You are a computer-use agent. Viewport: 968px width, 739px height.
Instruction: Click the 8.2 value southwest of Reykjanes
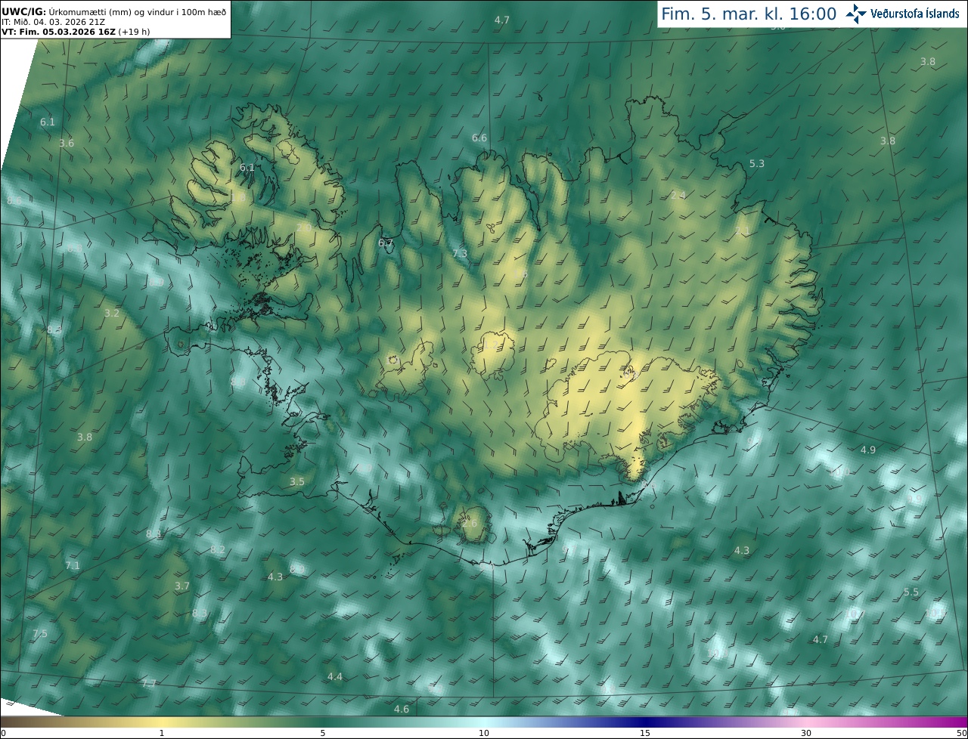pos(218,550)
